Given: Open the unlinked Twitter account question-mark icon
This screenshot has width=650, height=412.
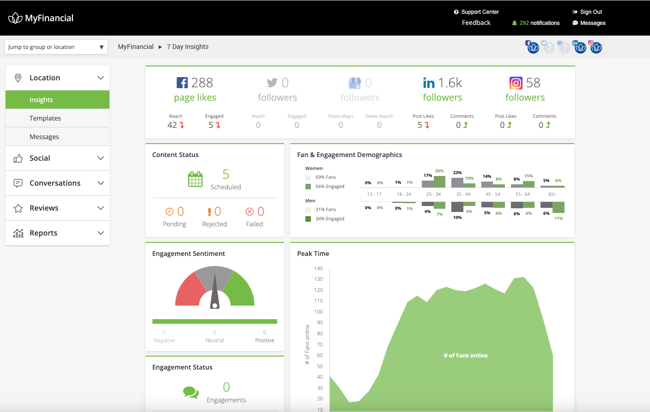Looking at the screenshot, I should (549, 47).
